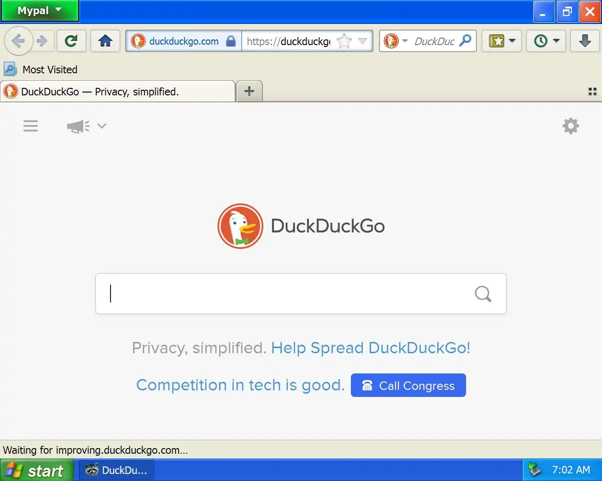This screenshot has width=602, height=481.
Task: Open the DuckDuckGo hamburger menu
Action: [31, 126]
